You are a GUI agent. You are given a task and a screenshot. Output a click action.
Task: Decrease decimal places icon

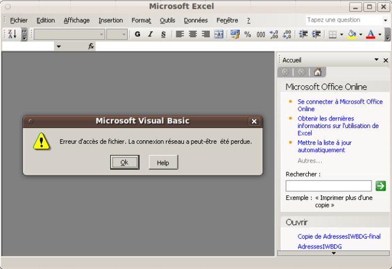pos(287,34)
